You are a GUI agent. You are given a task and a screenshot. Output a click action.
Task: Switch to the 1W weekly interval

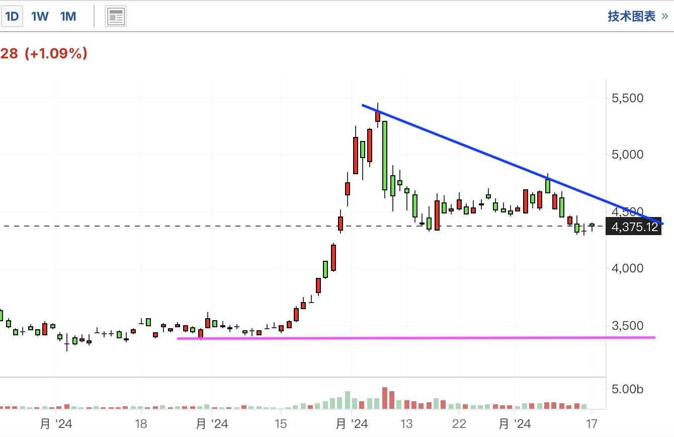(40, 16)
